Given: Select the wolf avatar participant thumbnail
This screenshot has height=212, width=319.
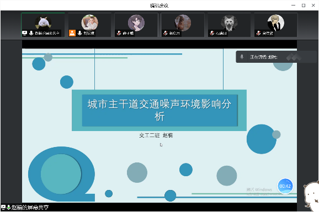Looking at the screenshot, I should click(x=229, y=23).
